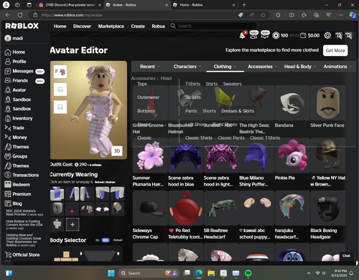The image size is (359, 280).
Task: Open File Explorer from the taskbar
Action: (211, 273)
